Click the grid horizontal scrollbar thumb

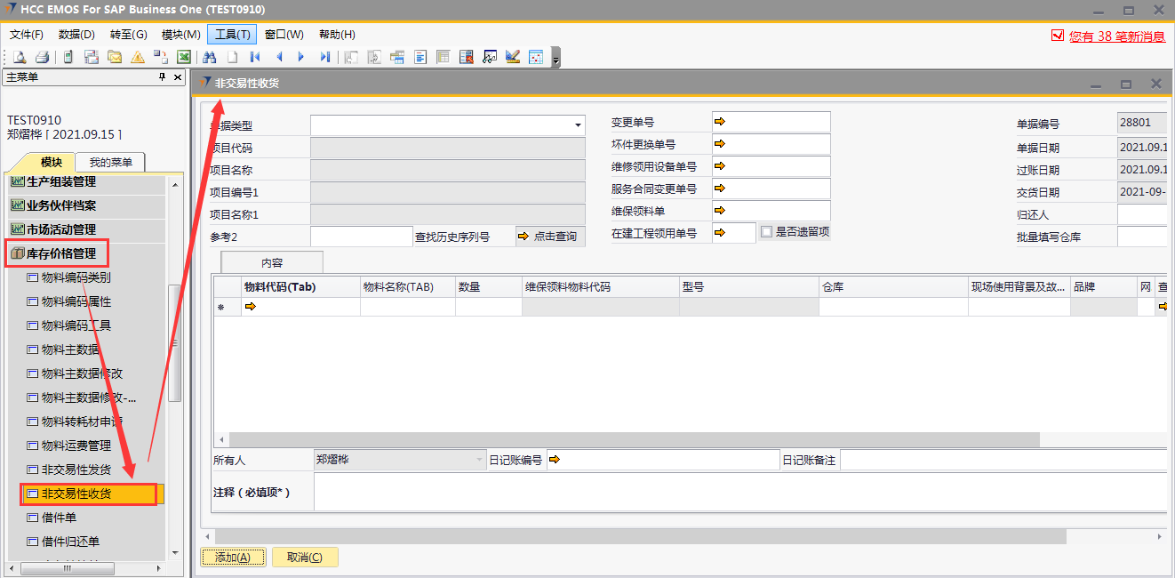633,439
